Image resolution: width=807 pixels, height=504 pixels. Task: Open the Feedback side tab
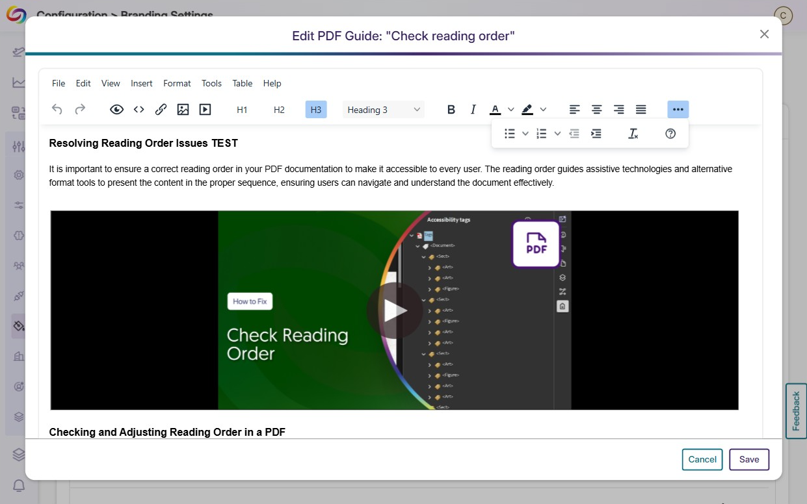pos(796,411)
